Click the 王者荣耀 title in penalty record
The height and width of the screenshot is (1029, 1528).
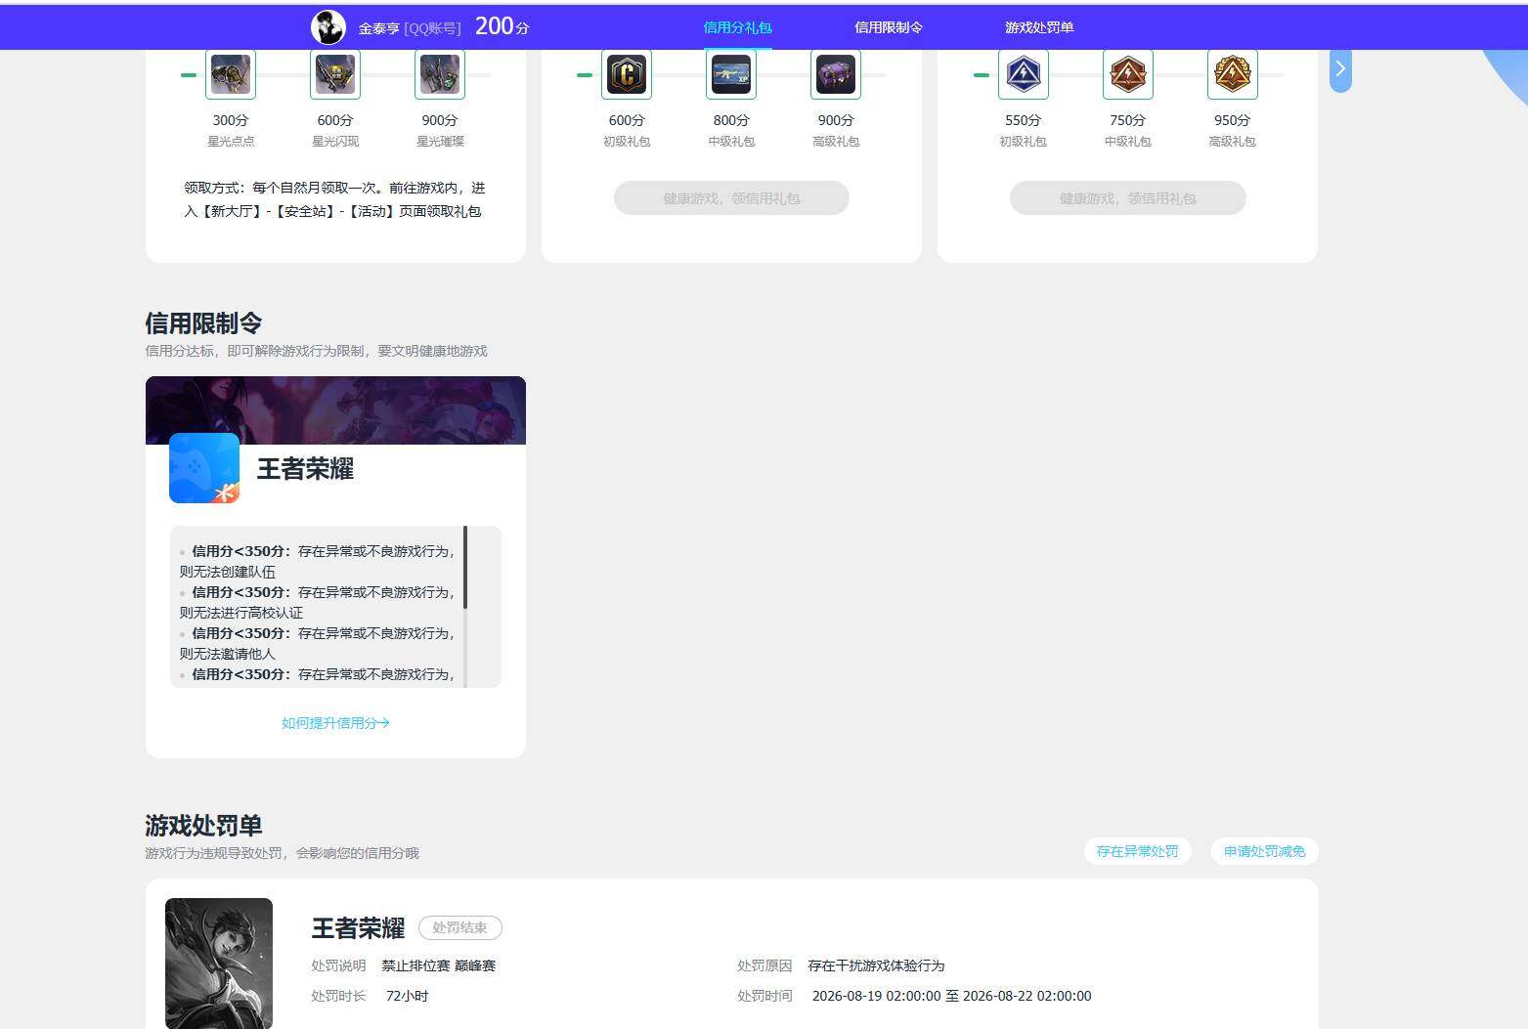tap(358, 928)
